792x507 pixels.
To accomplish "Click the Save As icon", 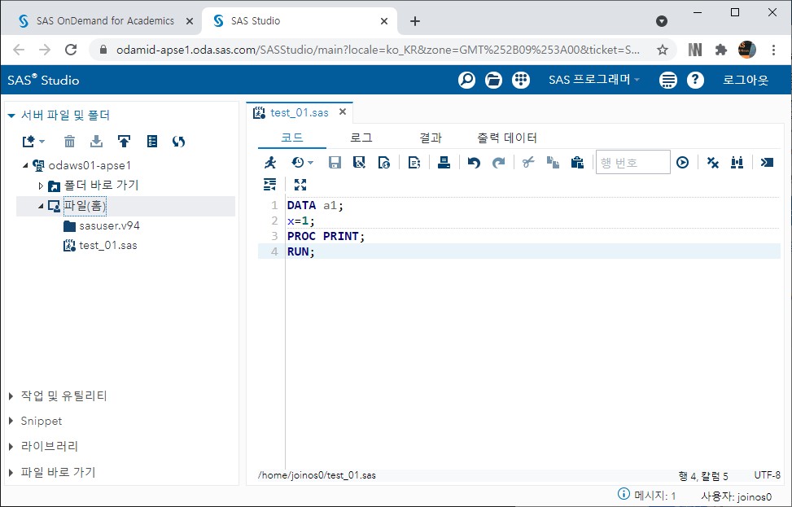I will click(359, 163).
